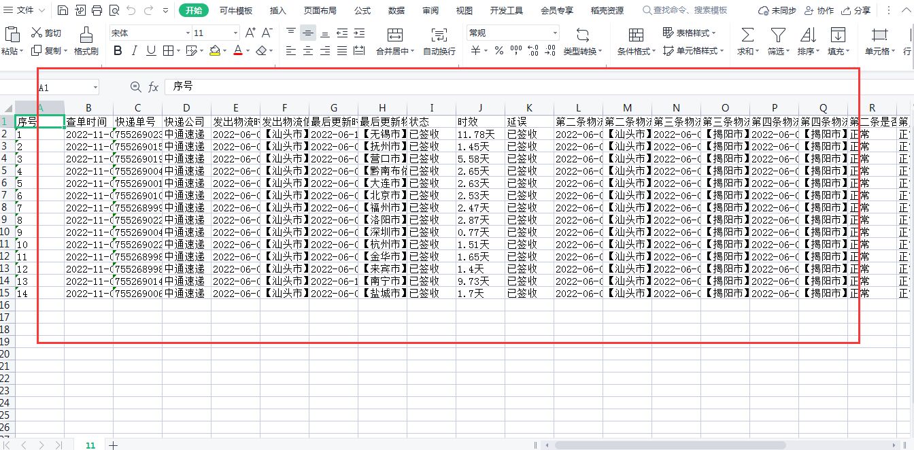
Task: Center the text horizontally
Action: (308, 51)
